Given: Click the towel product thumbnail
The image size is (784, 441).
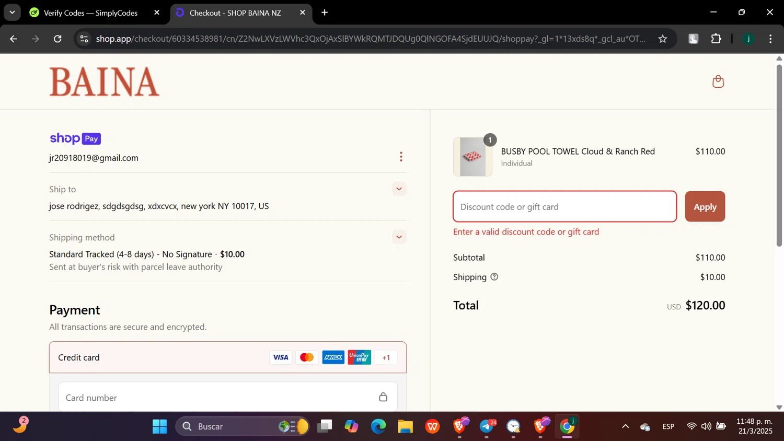Looking at the screenshot, I should (472, 157).
